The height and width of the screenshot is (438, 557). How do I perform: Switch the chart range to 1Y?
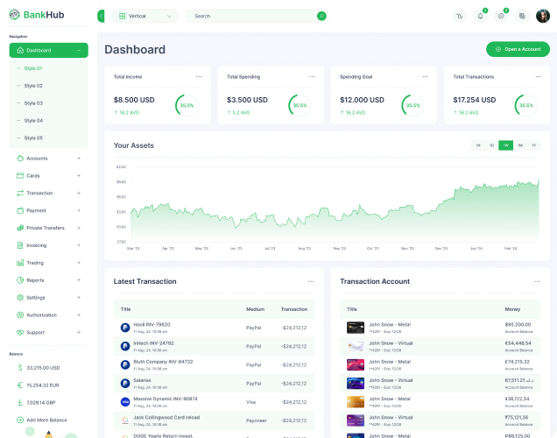[533, 145]
